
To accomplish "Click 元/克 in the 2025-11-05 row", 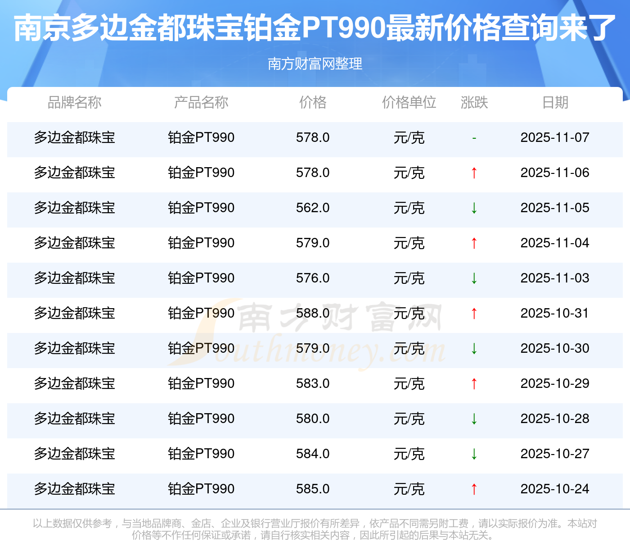I will pos(409,208).
